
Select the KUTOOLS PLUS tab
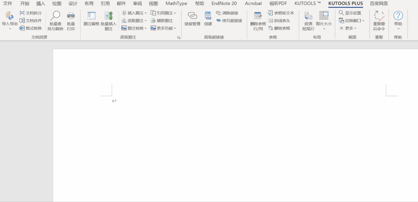345,4
